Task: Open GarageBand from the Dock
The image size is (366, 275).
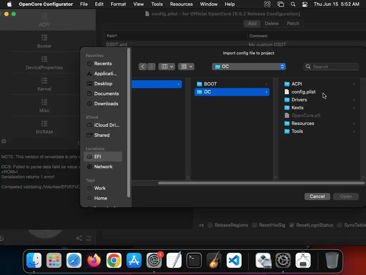Action: [214, 260]
